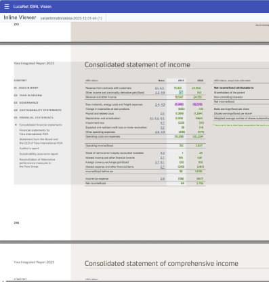Viewport: 269px width, 282px height.
Task: Select the purple-tagged Raw materials 2023 value
Action: (x=180, y=104)
